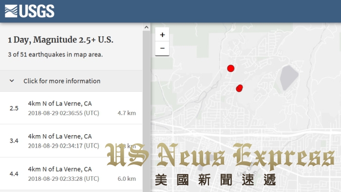Select the 02:33:28 UTC timestamp entry
Image resolution: width=341 pixels, height=192 pixels.
click(x=63, y=179)
